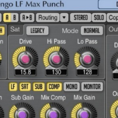118x118 pixels.
Task: Open the Routing selector
Action: [x=48, y=17]
